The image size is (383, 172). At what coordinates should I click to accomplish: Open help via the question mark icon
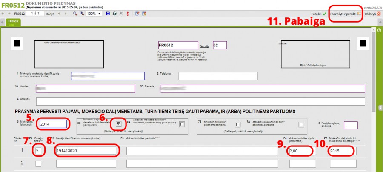point(379,30)
